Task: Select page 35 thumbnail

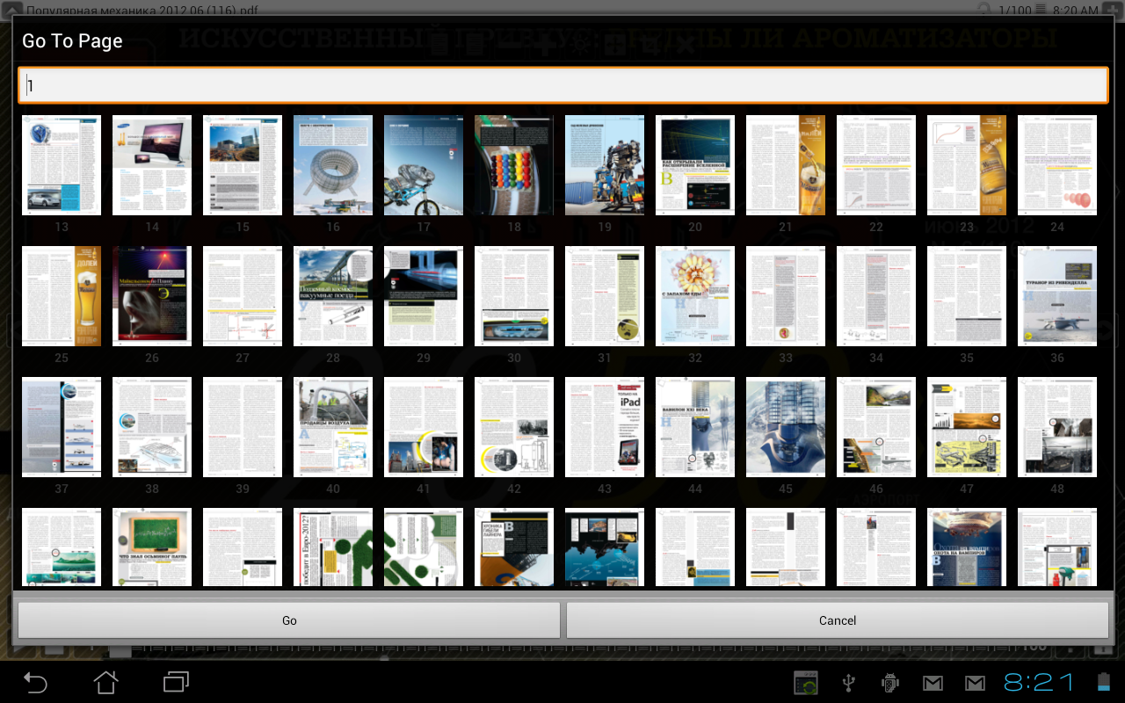Action: click(x=967, y=296)
